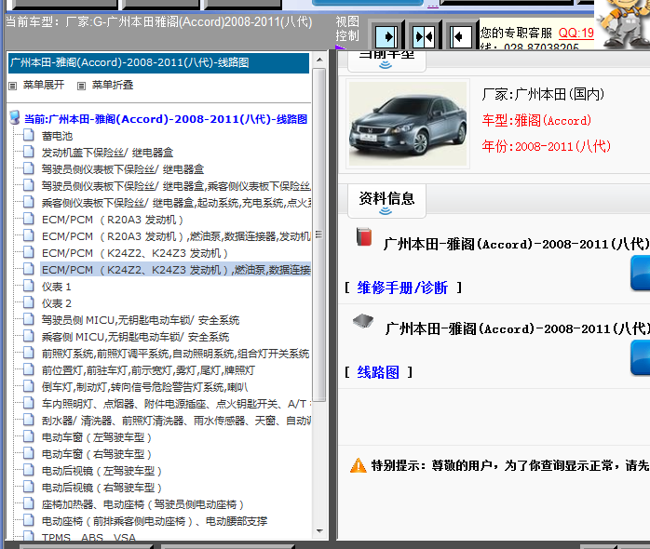Click the red book icon for repair manual
This screenshot has height=549, width=650.
(364, 237)
